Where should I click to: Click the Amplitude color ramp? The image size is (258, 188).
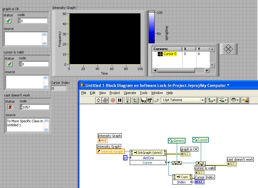pos(152,27)
